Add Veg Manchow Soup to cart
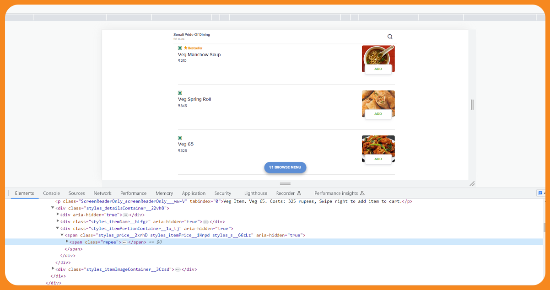Viewport: 550px width, 290px height. pos(378,69)
